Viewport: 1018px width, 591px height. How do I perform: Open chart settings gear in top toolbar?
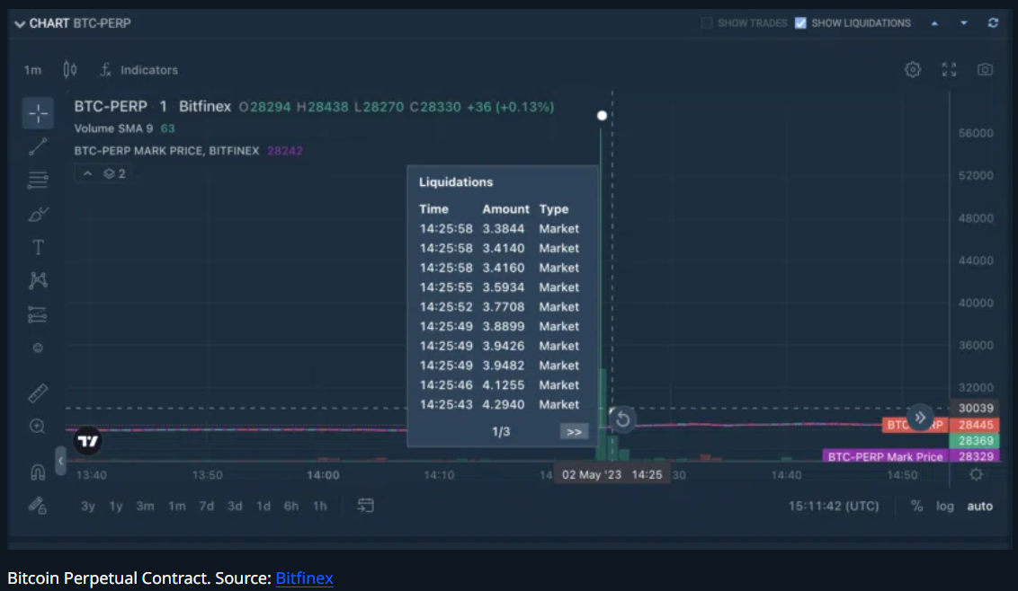click(913, 69)
